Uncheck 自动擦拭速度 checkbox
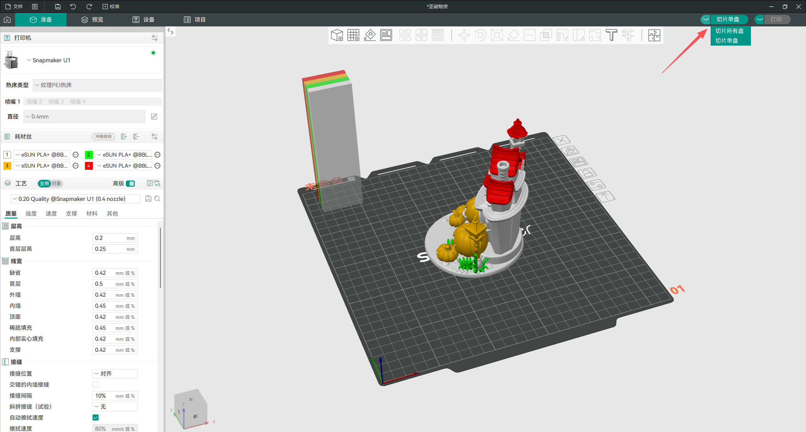Viewport: 806px width, 432px height. tap(96, 418)
